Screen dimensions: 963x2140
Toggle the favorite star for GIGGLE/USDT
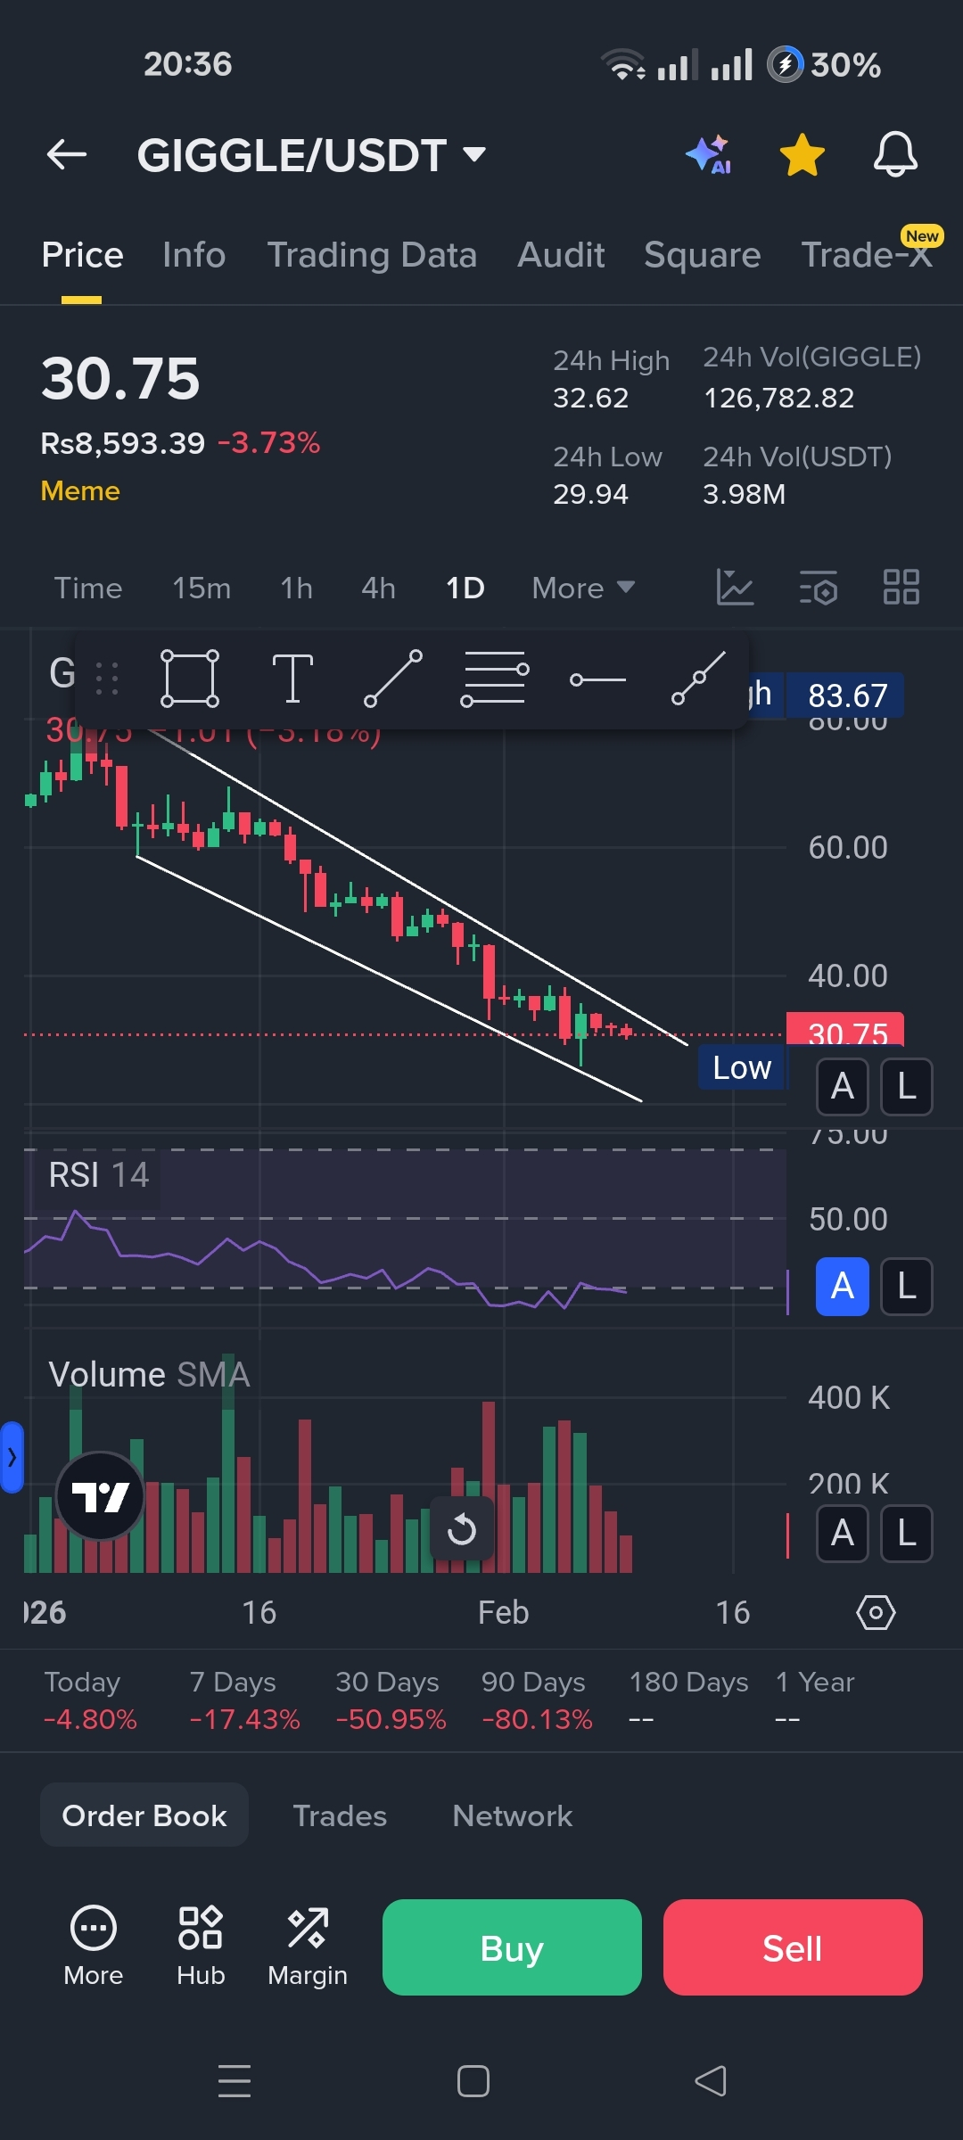pyautogui.click(x=802, y=155)
